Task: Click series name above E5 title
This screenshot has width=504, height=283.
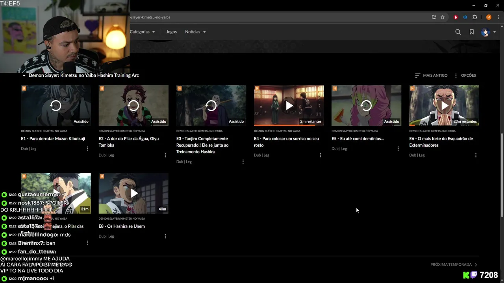Action: pos(354,131)
